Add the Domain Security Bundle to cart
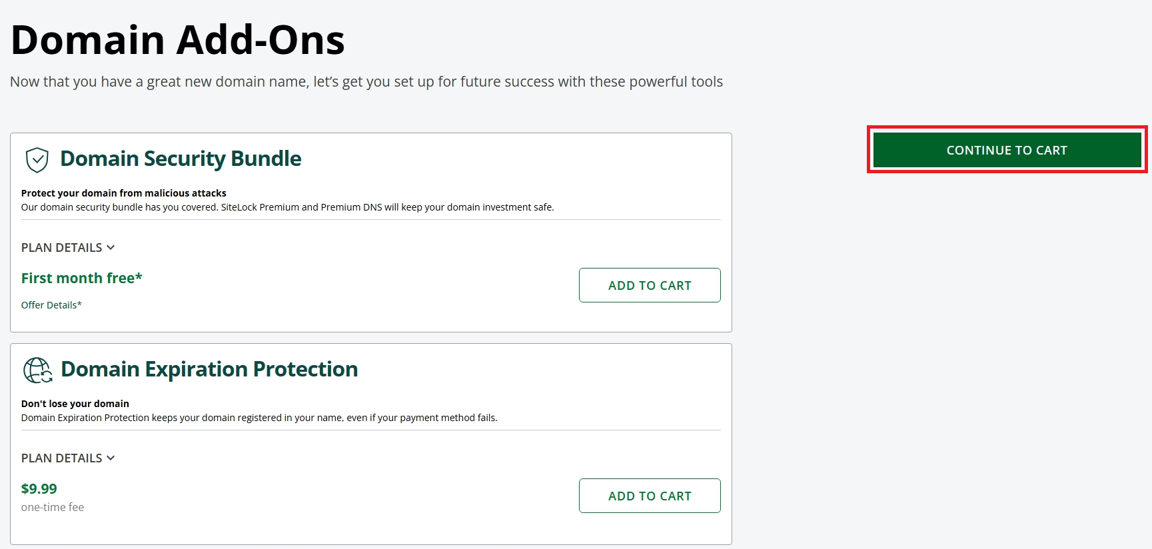This screenshot has height=549, width=1152. click(x=649, y=285)
